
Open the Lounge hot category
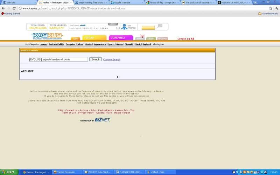pyautogui.click(x=43, y=44)
